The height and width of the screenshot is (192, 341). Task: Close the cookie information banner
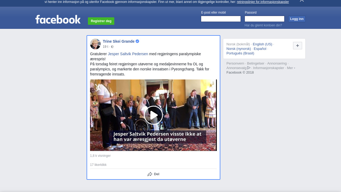(302, 1)
